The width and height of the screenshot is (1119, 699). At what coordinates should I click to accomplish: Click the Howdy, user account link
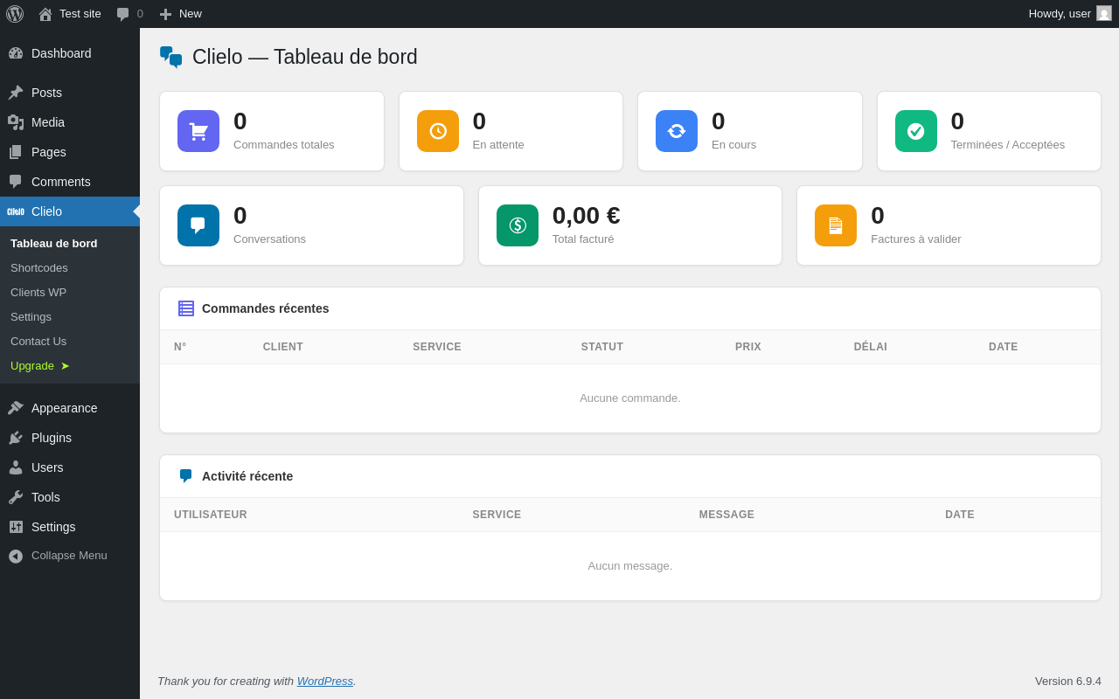point(1070,14)
